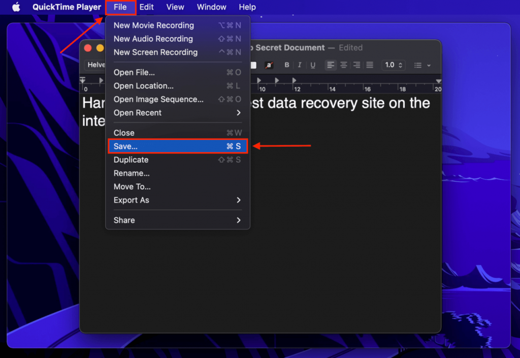Screen dimensions: 520x358
Task: Center the text alignment
Action: click(344, 65)
